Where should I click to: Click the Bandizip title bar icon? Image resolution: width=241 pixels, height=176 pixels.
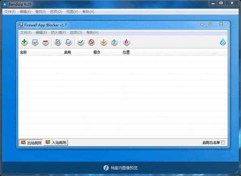pos(4,4)
